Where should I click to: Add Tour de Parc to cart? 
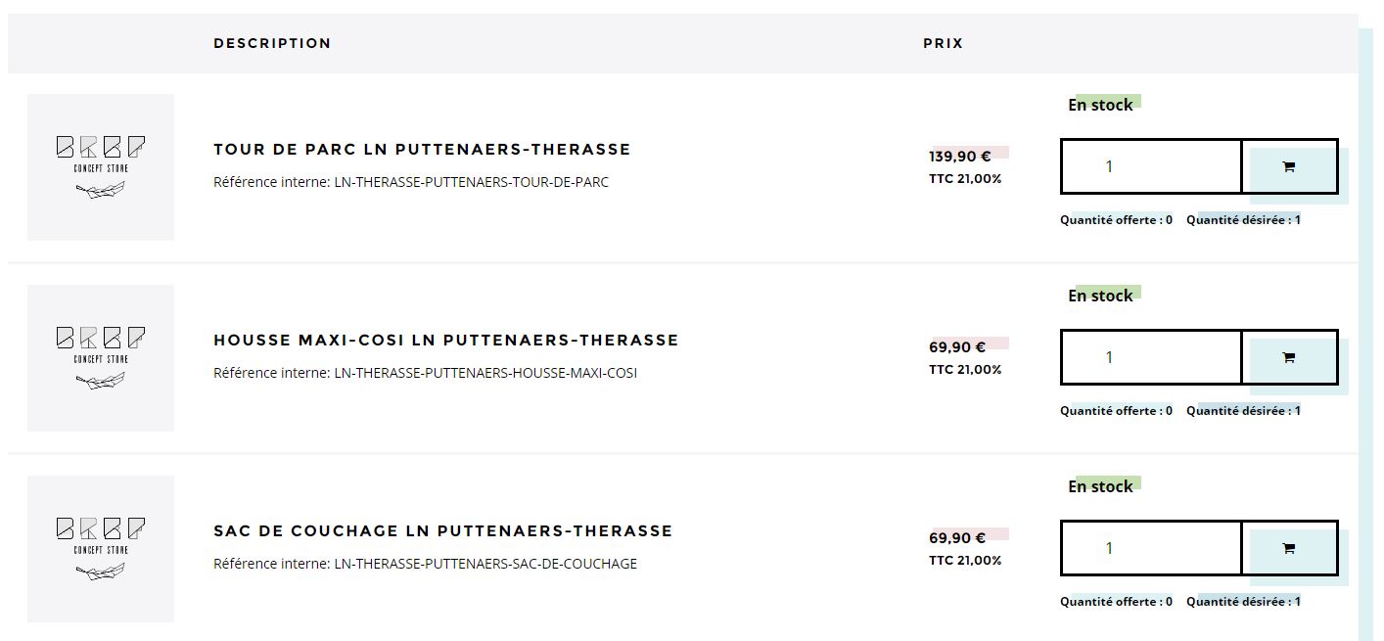1289,167
